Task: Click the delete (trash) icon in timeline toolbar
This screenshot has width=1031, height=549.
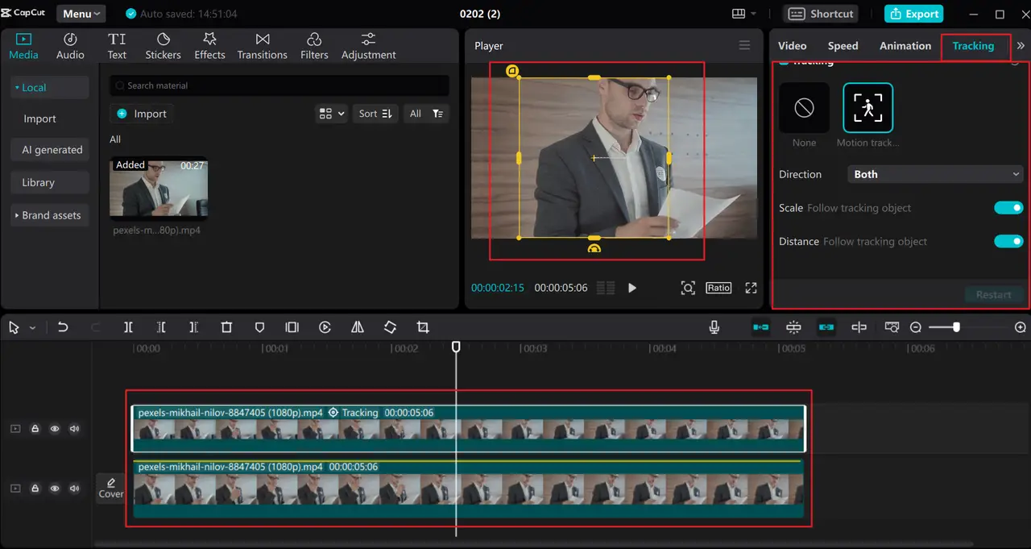Action: coord(226,327)
